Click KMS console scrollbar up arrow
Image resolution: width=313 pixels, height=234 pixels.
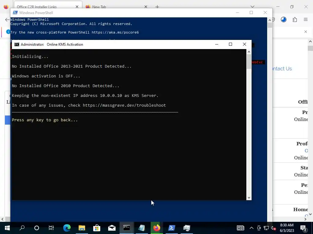click(x=249, y=52)
